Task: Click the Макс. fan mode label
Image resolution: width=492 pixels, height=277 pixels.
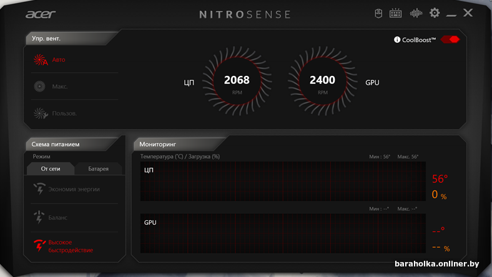Action: click(60, 87)
